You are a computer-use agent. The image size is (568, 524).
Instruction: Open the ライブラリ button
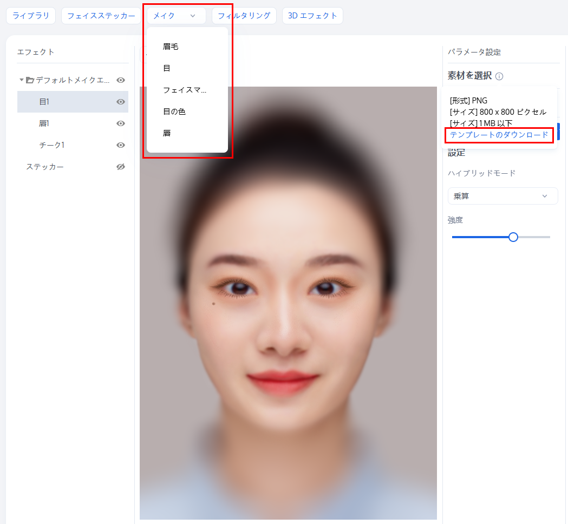(x=31, y=16)
